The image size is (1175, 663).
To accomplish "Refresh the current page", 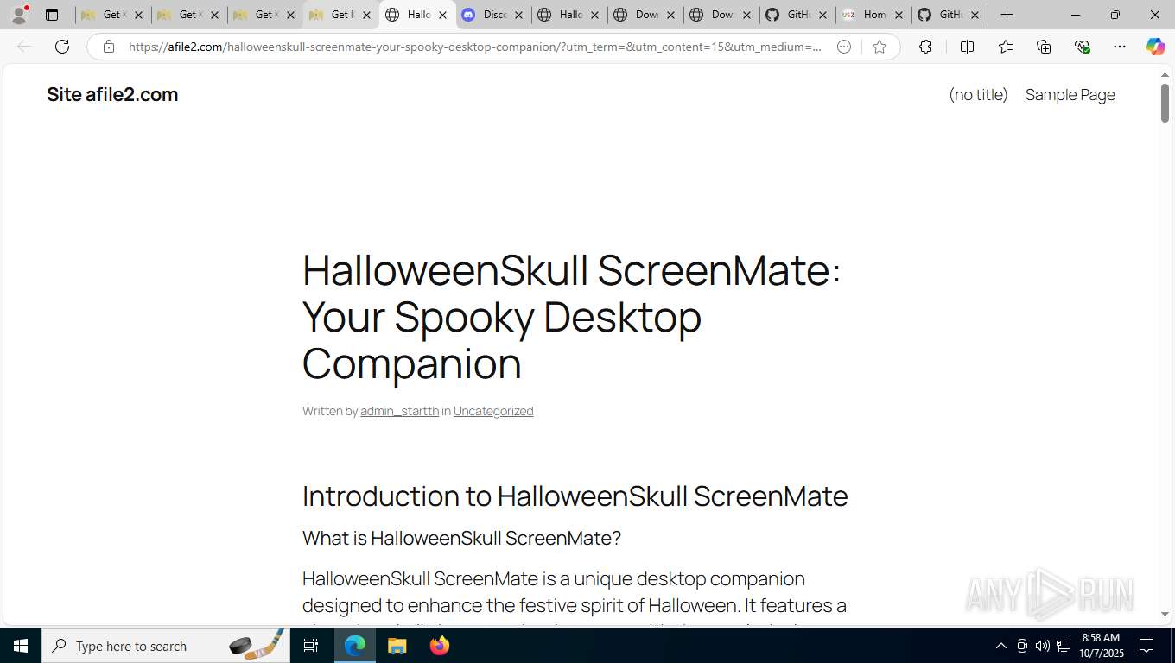I will coord(62,47).
